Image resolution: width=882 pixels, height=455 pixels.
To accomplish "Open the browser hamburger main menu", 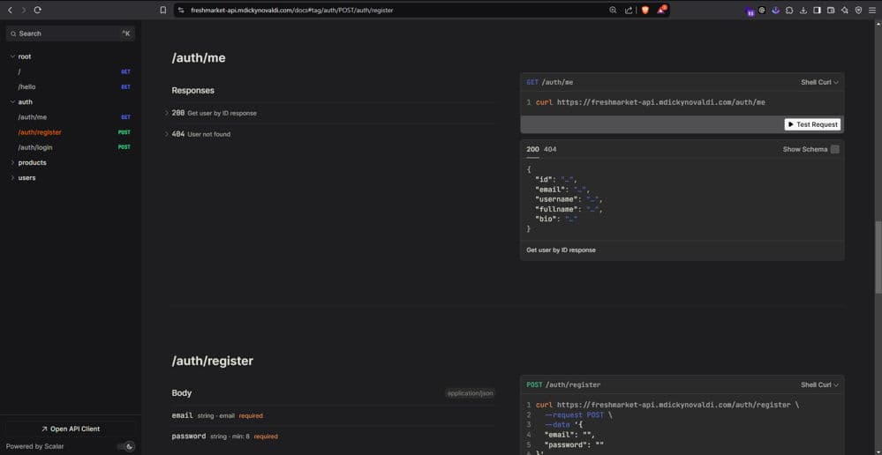I will (x=872, y=10).
